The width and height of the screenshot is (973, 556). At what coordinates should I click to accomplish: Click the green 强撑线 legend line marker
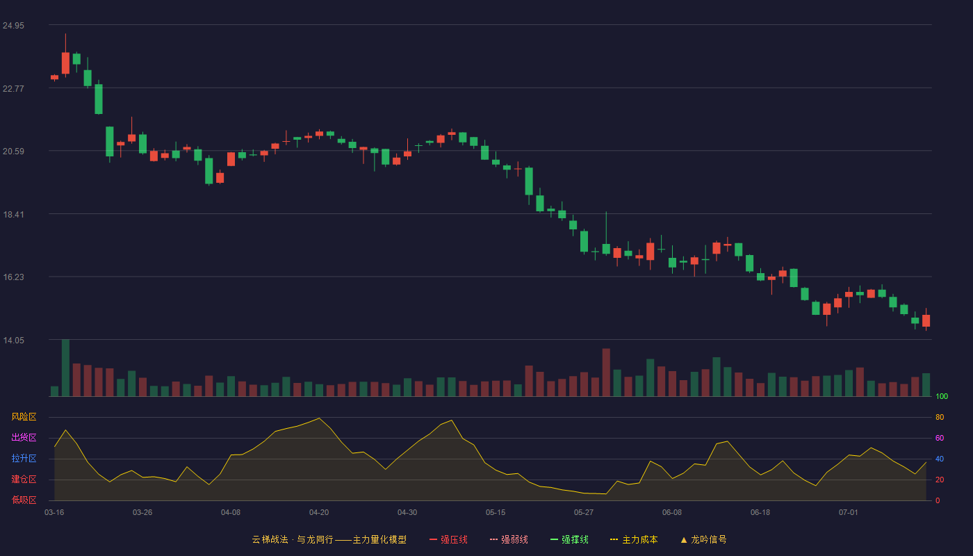pyautogui.click(x=555, y=539)
